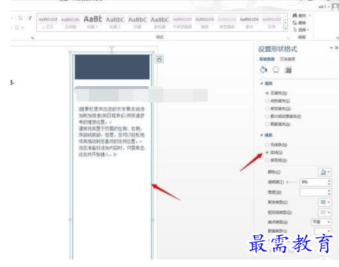Click the Transparency (透明度) slider

tap(292, 182)
